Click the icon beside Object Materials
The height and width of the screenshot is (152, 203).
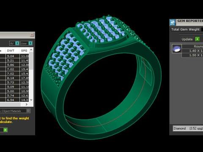[x=28, y=111]
